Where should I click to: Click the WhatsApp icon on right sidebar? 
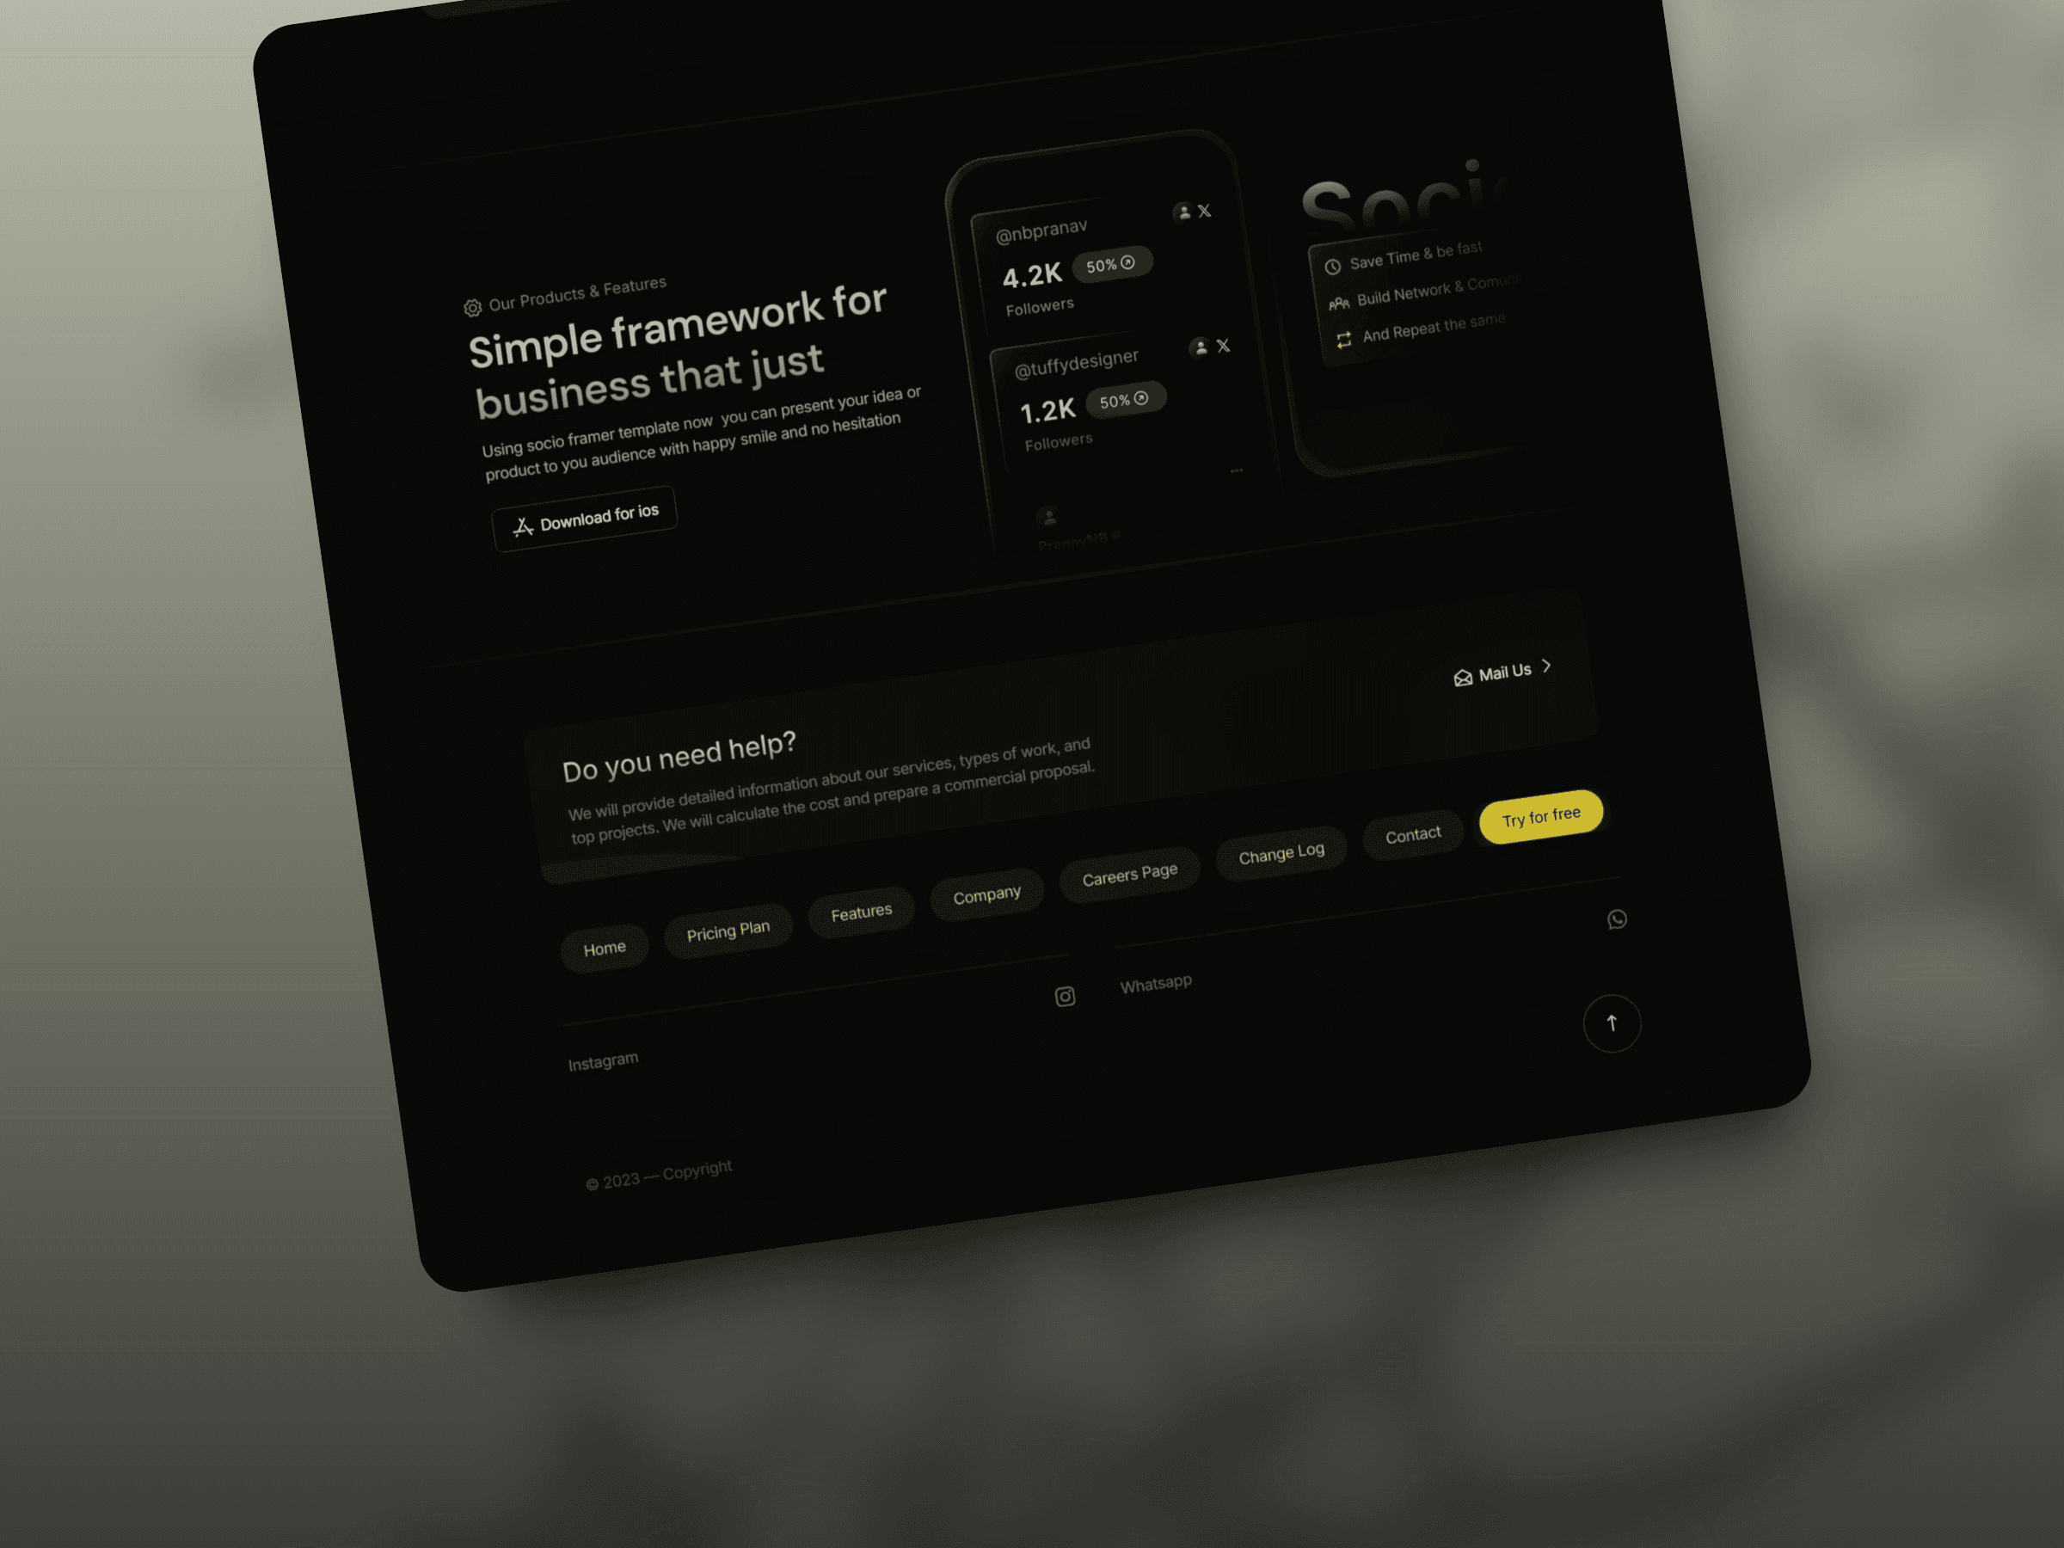[1617, 918]
